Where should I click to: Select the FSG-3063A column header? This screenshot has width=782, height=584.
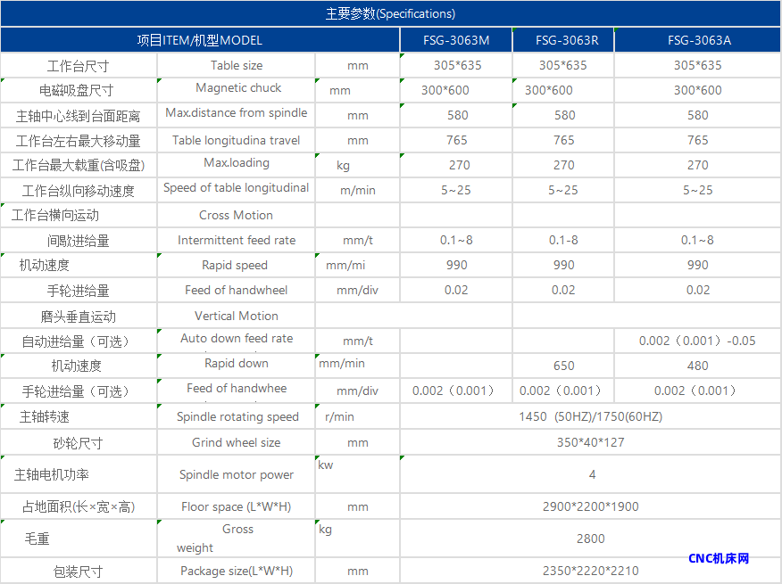[x=699, y=40]
